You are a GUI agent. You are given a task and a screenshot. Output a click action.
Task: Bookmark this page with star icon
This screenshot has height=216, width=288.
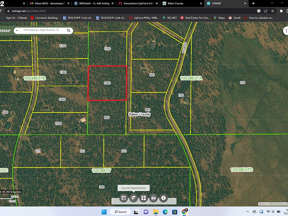click(273, 11)
